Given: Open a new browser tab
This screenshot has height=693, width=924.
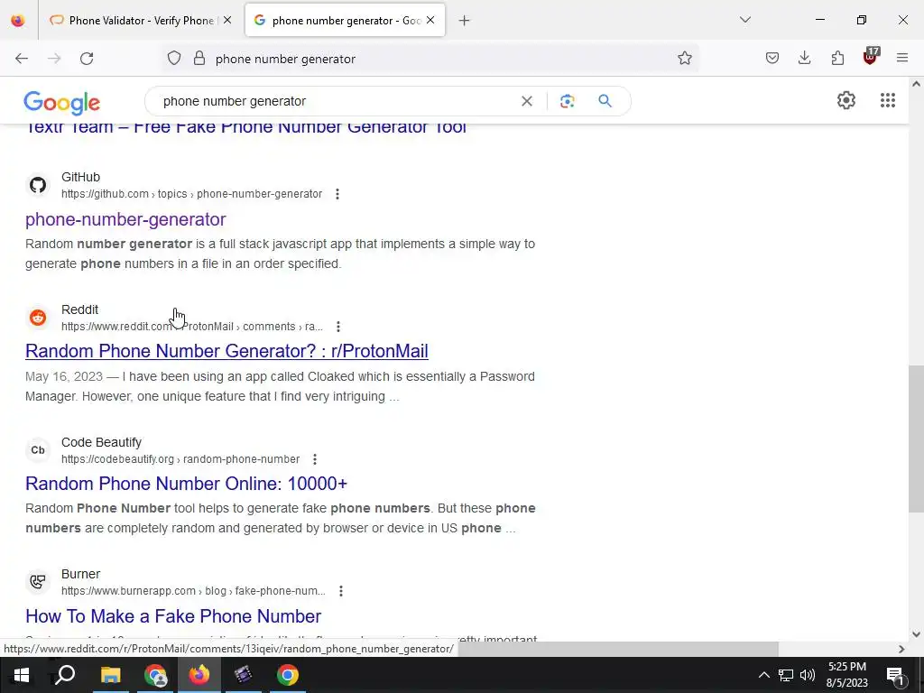Looking at the screenshot, I should (x=465, y=21).
